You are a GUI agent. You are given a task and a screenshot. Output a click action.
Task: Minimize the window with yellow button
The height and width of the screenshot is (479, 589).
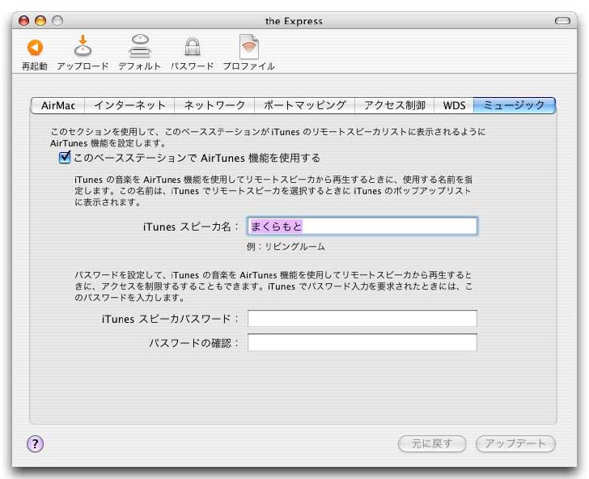click(x=40, y=20)
